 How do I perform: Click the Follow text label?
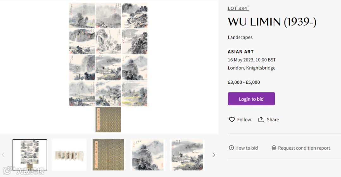pos(244,119)
